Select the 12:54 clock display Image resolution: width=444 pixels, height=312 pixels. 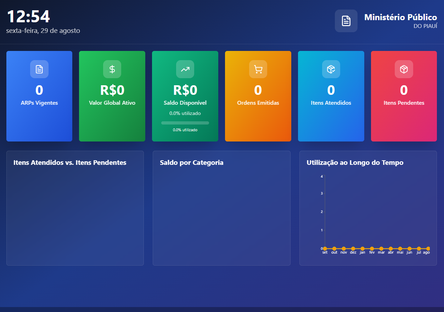point(28,17)
